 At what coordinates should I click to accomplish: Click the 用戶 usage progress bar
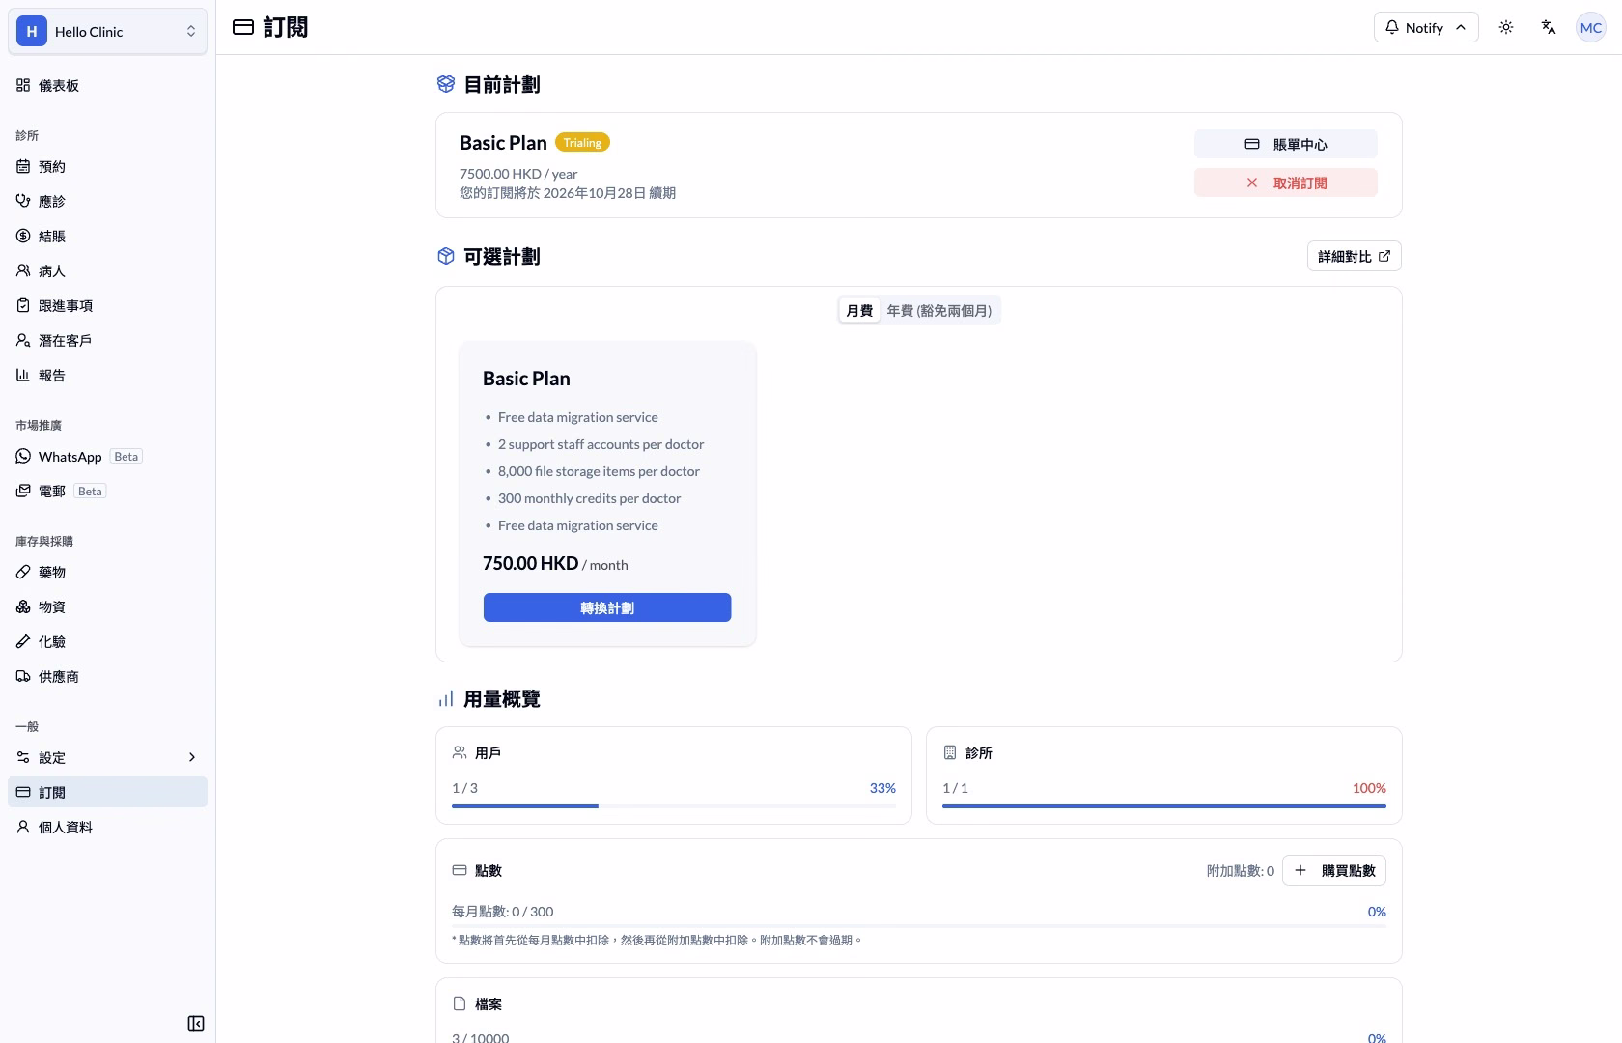click(674, 806)
